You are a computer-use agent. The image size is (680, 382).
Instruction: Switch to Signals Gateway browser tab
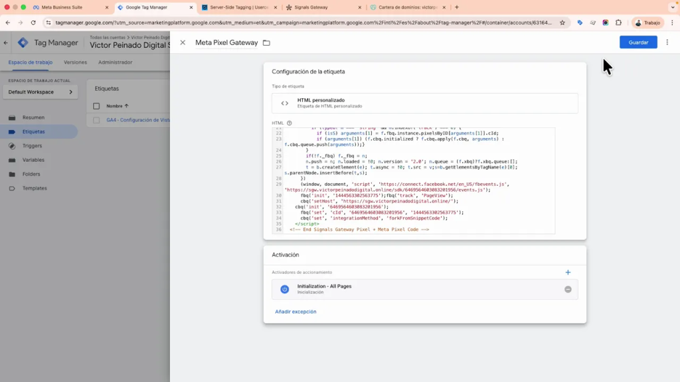311,7
